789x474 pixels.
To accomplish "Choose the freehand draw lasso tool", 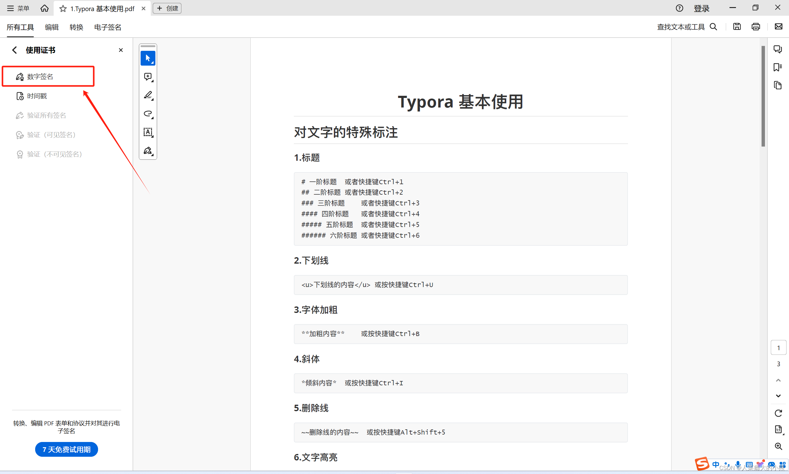I will coord(148,114).
